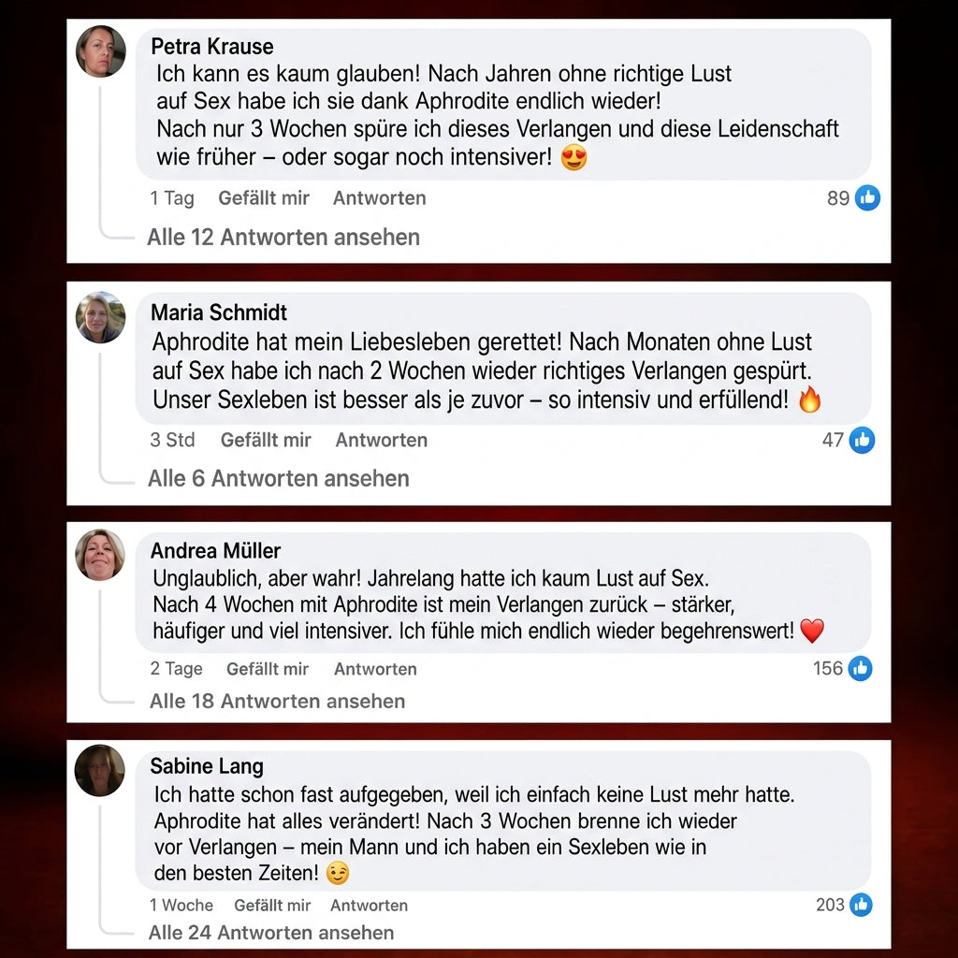Expand 'Alle 6 Antworten ansehen'
This screenshot has height=958, width=958.
[x=279, y=478]
